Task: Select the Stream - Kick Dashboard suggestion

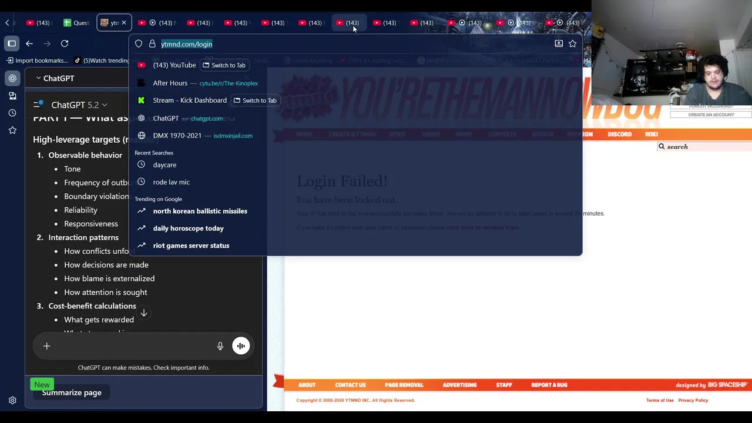Action: (x=190, y=100)
